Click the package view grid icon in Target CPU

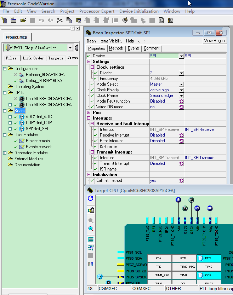[91, 240]
